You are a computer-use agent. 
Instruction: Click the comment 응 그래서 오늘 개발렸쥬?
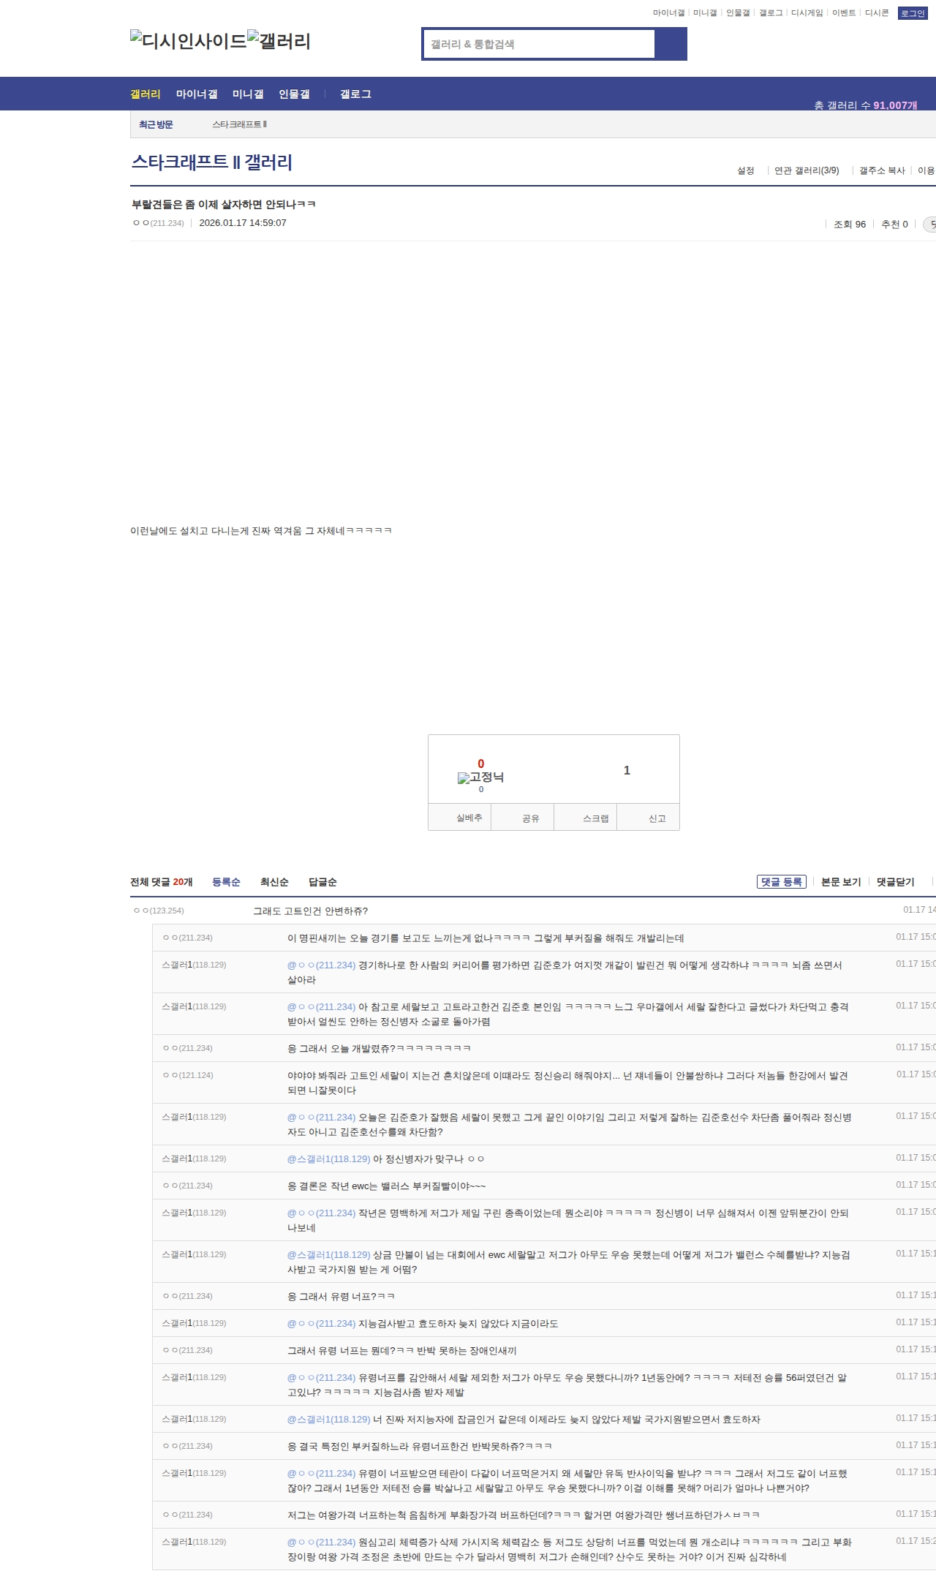pyautogui.click(x=379, y=1049)
